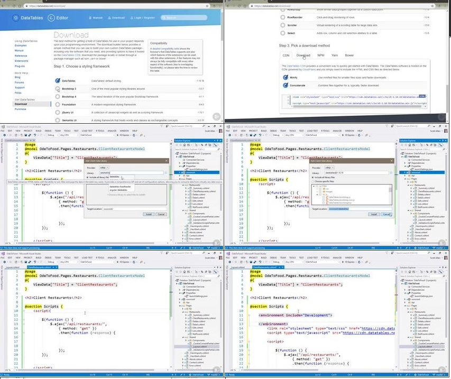This screenshot has width=451, height=379.
Task: Click the cdn.datatables href link on line 14
Action: click(x=378, y=328)
